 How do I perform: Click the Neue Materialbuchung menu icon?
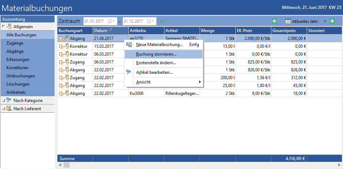tap(129, 45)
